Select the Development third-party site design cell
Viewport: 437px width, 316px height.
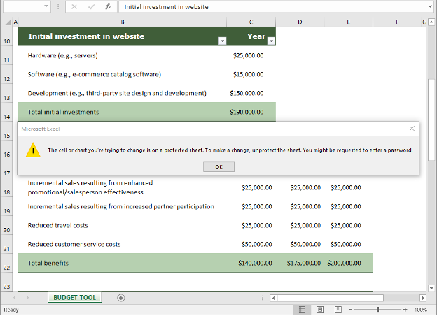click(x=123, y=93)
